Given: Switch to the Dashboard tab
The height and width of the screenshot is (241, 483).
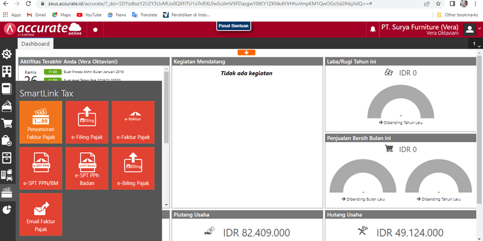Looking at the screenshot, I should pyautogui.click(x=35, y=44).
